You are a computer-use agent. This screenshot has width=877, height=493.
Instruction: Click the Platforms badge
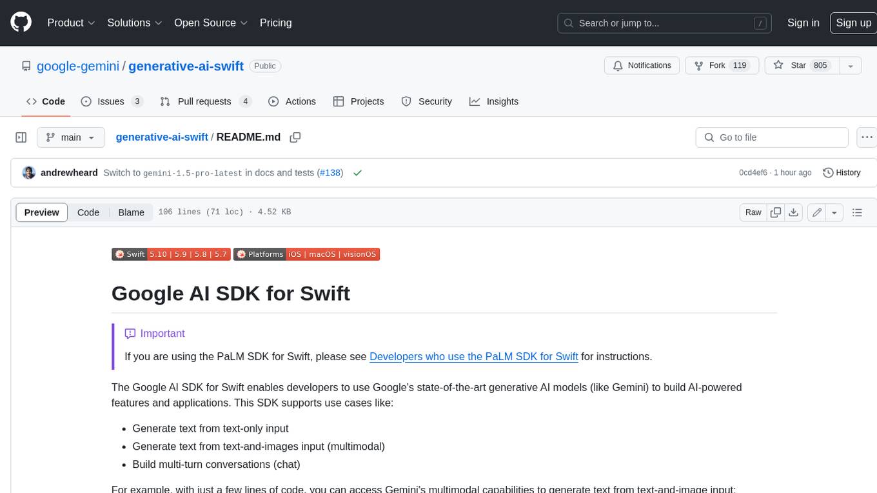pyautogui.click(x=306, y=254)
